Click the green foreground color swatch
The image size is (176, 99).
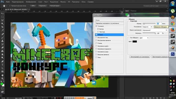pos(2,84)
